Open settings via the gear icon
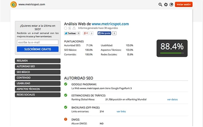 [x=166, y=4]
